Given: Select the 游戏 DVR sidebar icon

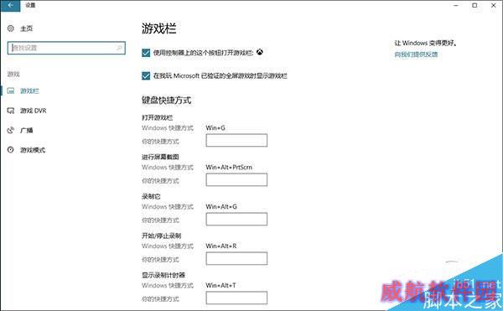Looking at the screenshot, I should pyautogui.click(x=11, y=111).
